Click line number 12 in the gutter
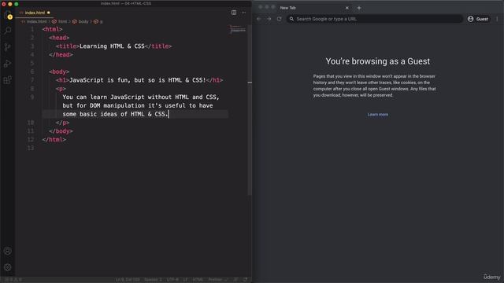 click(31, 140)
